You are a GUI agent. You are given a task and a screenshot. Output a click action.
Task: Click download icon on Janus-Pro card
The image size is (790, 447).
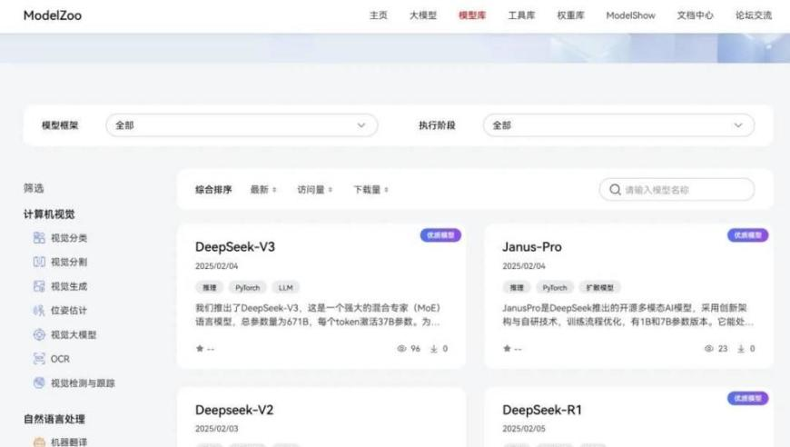741,348
